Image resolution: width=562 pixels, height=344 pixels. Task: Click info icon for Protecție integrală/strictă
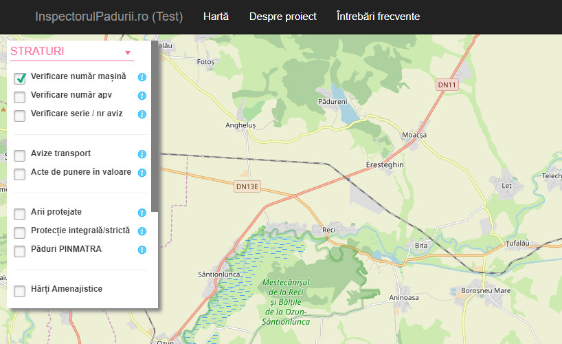coord(142,232)
